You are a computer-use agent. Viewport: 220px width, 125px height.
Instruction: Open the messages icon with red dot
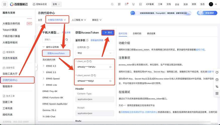[126, 4]
